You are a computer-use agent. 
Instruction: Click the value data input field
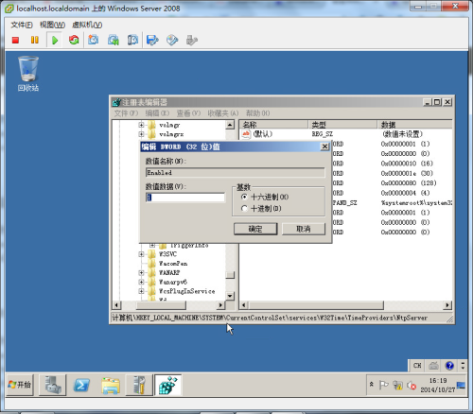tap(185, 198)
